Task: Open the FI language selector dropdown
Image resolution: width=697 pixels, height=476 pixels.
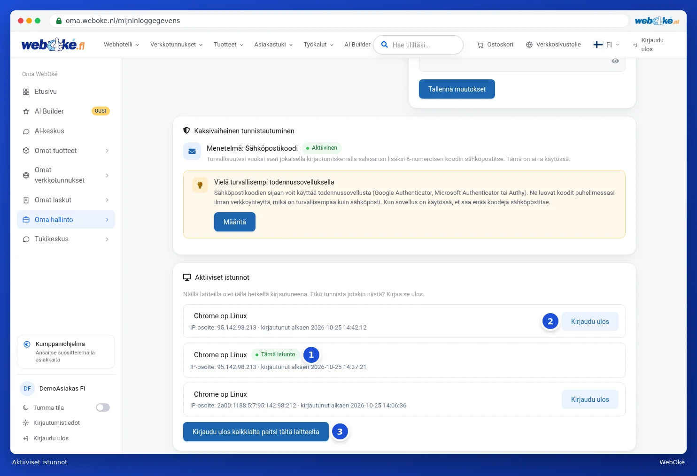Action: pos(606,45)
